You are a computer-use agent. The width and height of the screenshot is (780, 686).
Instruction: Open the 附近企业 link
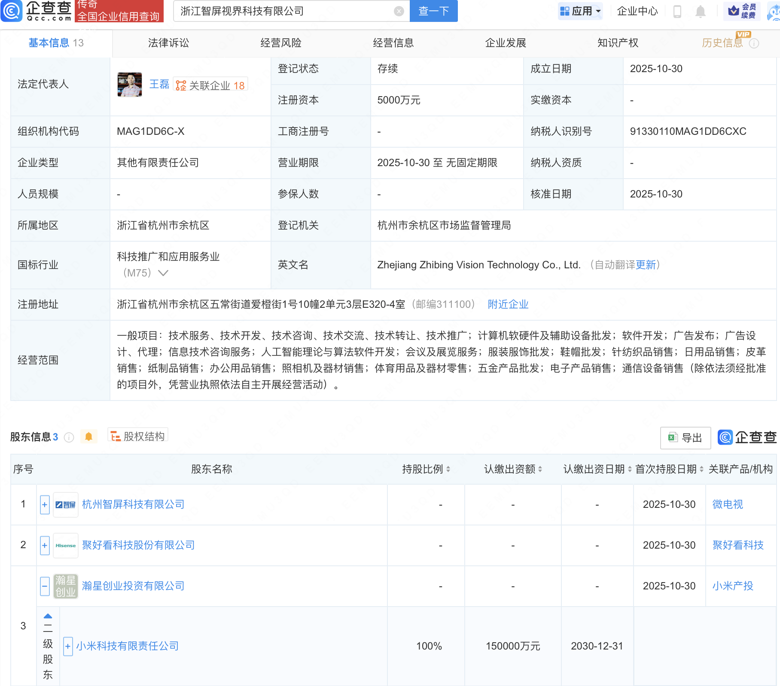[508, 304]
